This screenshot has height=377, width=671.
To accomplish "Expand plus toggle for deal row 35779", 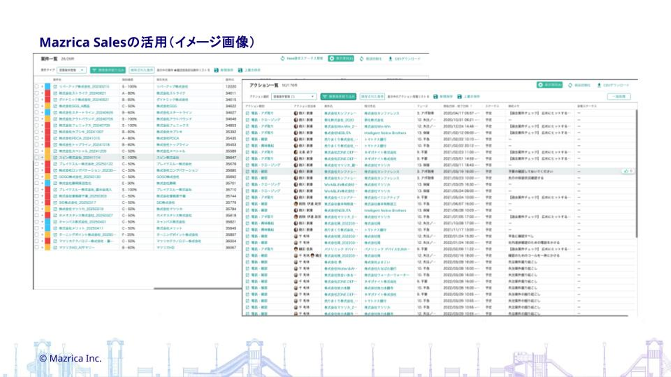I will click(42, 203).
